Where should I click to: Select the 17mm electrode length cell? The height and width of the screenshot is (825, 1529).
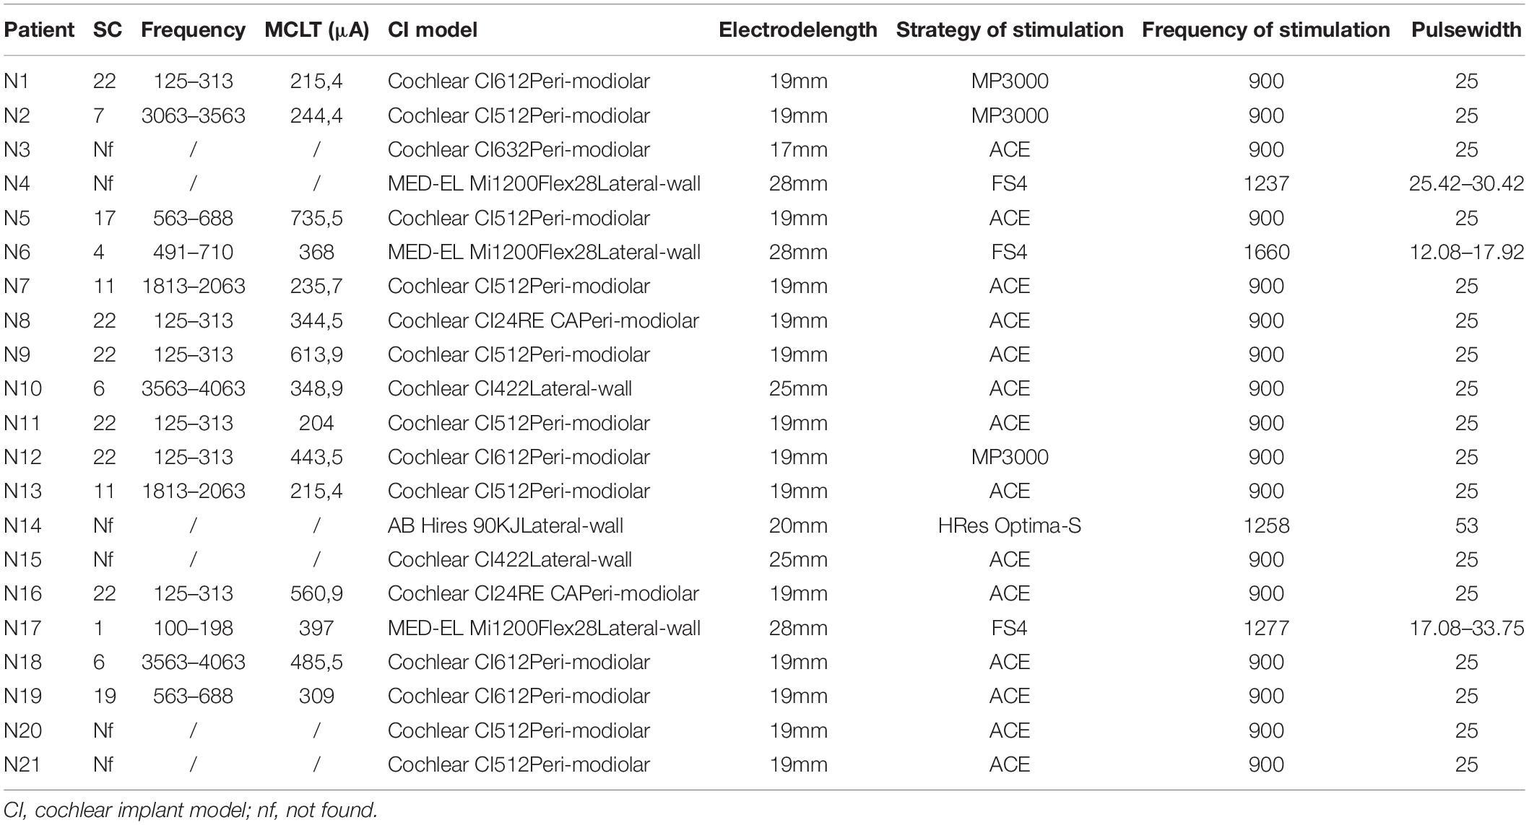point(797,149)
